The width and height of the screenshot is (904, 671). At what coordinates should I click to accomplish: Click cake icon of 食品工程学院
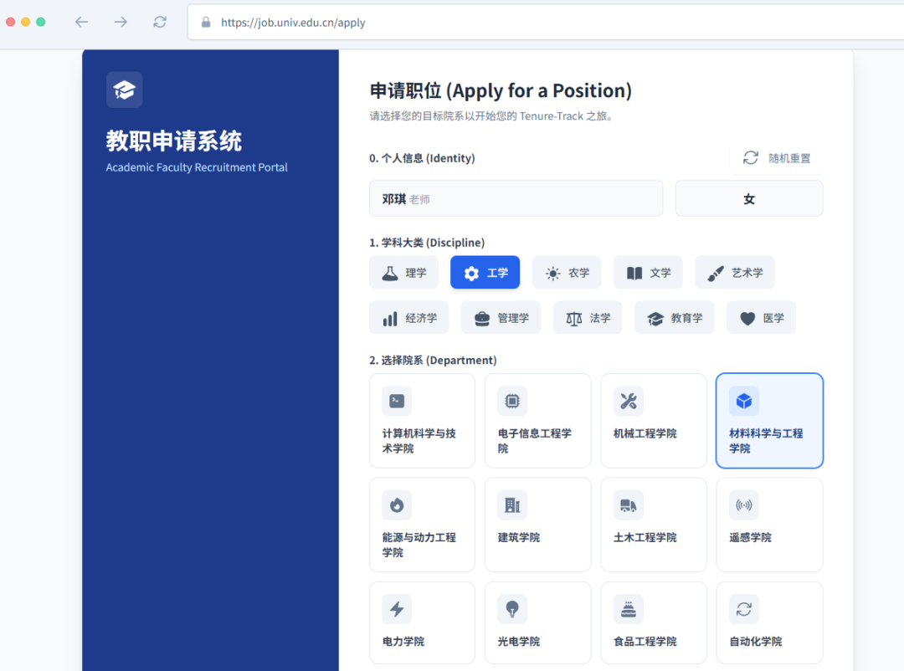[x=629, y=609]
